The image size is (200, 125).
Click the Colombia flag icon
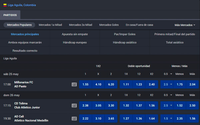click(x=5, y=5)
